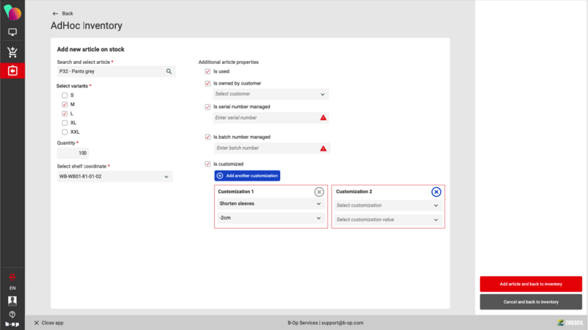This screenshot has height=330, width=588.
Task: Click Close app in the footer
Action: coord(49,323)
